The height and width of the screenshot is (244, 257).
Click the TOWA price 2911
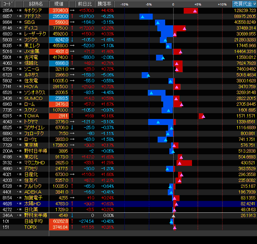pos(59,116)
